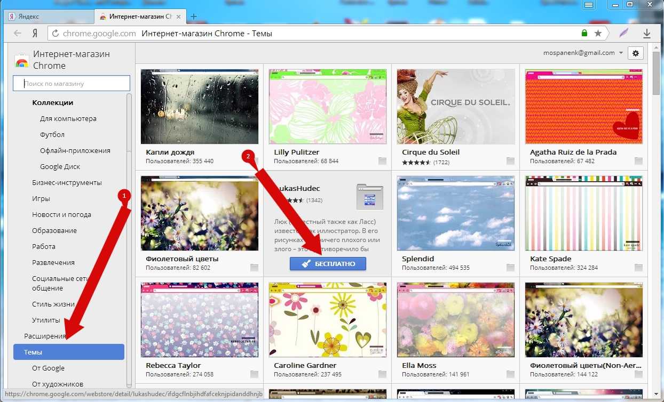Filter themes От художников

point(58,384)
